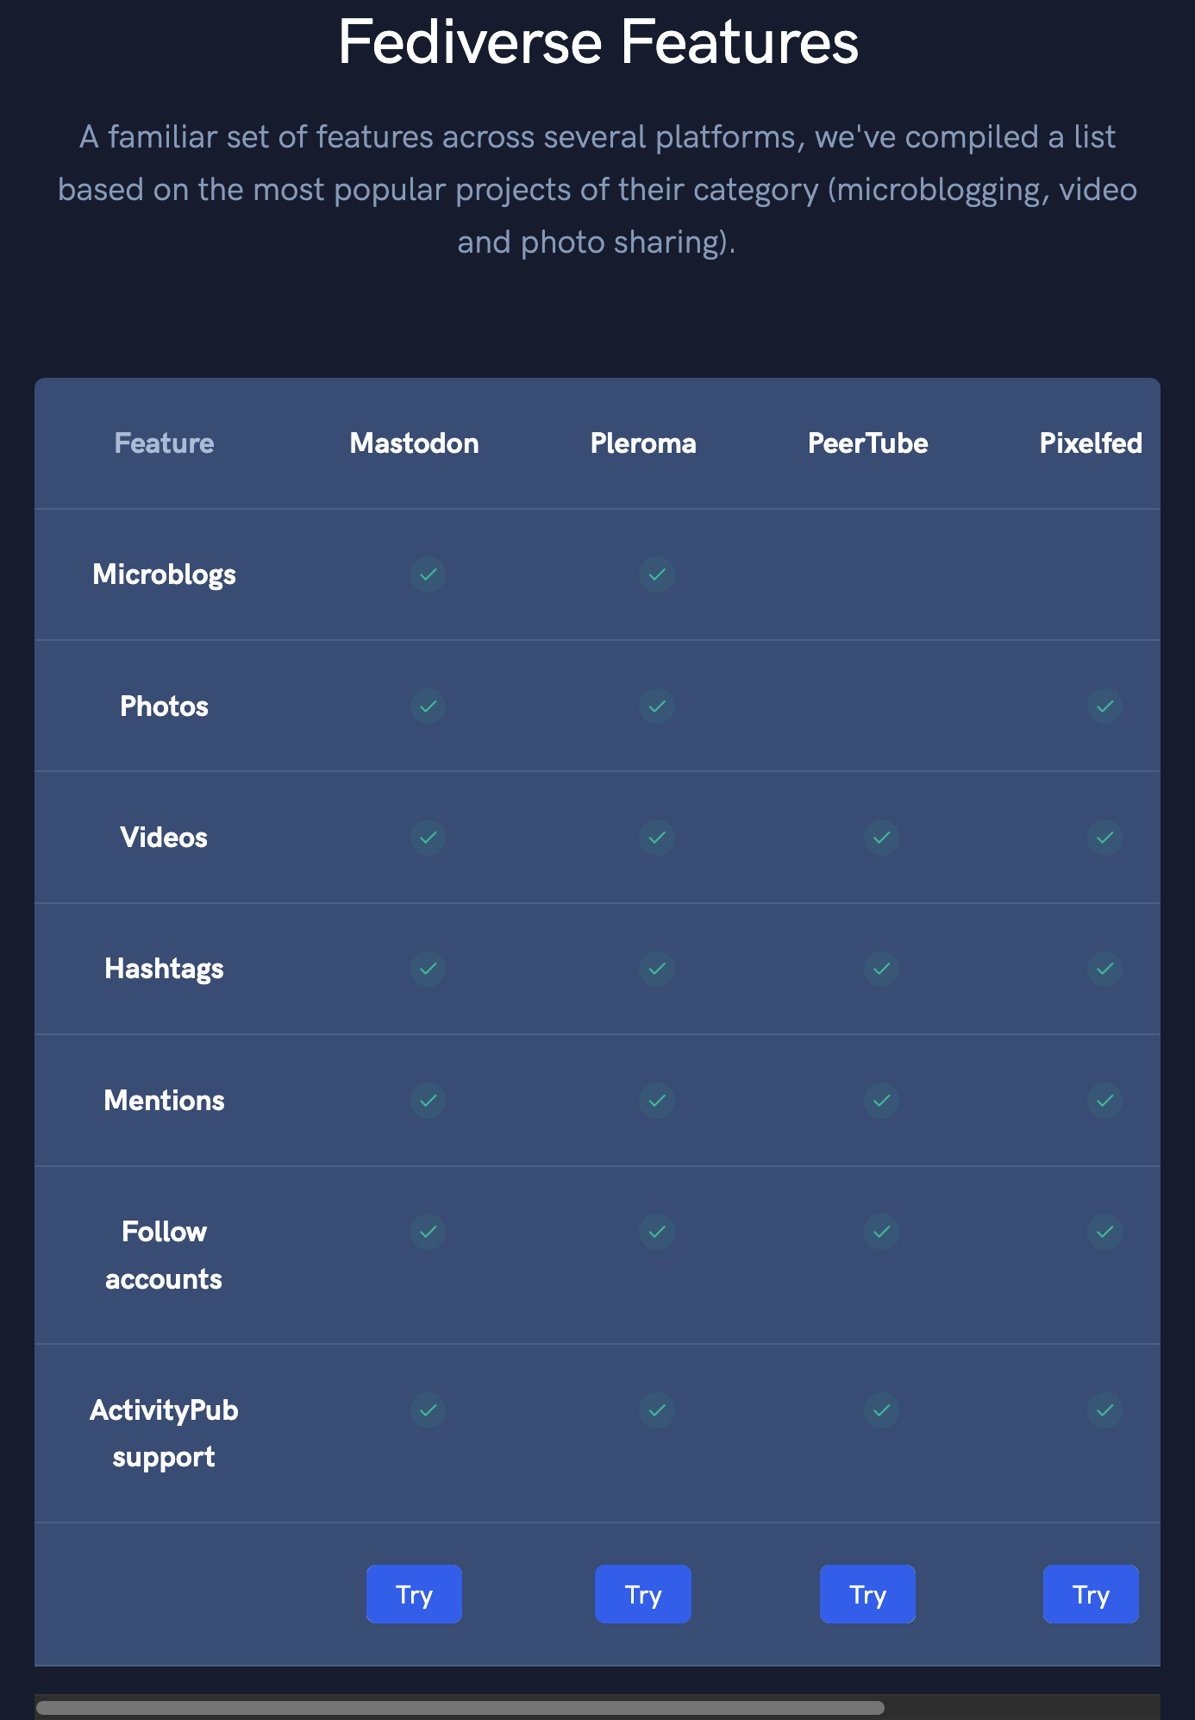Click the horizontal table scrollbar
The image size is (1195, 1720).
pyautogui.click(x=460, y=1708)
